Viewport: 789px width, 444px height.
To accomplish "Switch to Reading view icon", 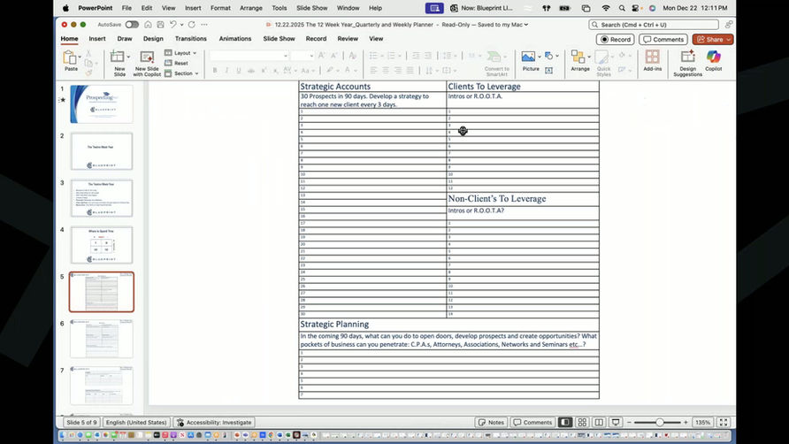I will tap(599, 423).
